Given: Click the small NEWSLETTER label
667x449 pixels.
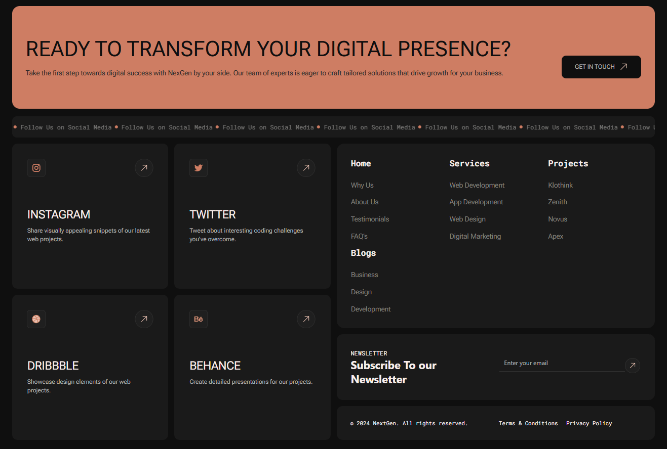Looking at the screenshot, I should [369, 353].
